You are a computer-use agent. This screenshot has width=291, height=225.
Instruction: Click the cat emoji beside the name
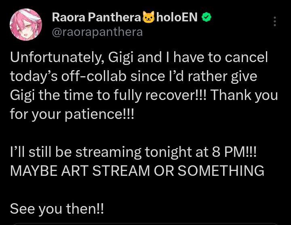(x=149, y=17)
